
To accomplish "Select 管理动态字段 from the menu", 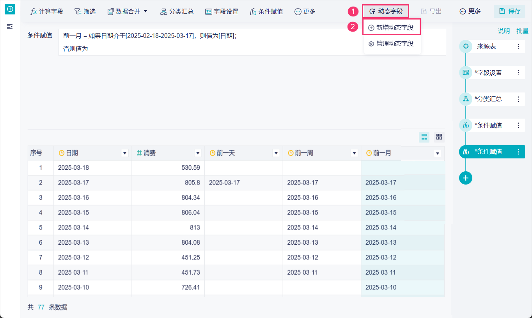I will pyautogui.click(x=392, y=44).
